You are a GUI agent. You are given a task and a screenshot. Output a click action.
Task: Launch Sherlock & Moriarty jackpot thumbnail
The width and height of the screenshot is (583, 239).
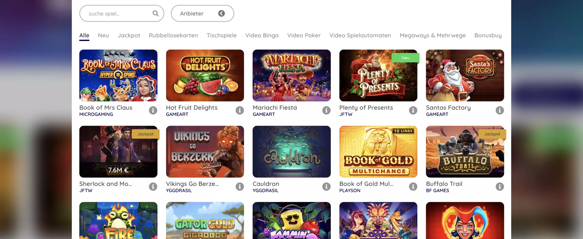[118, 152]
